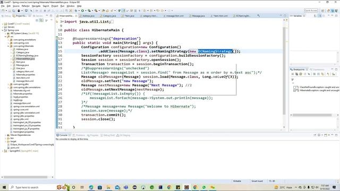Switch to the Debug perspective icon
Viewport: 340px width, 191px height.
tap(333, 11)
